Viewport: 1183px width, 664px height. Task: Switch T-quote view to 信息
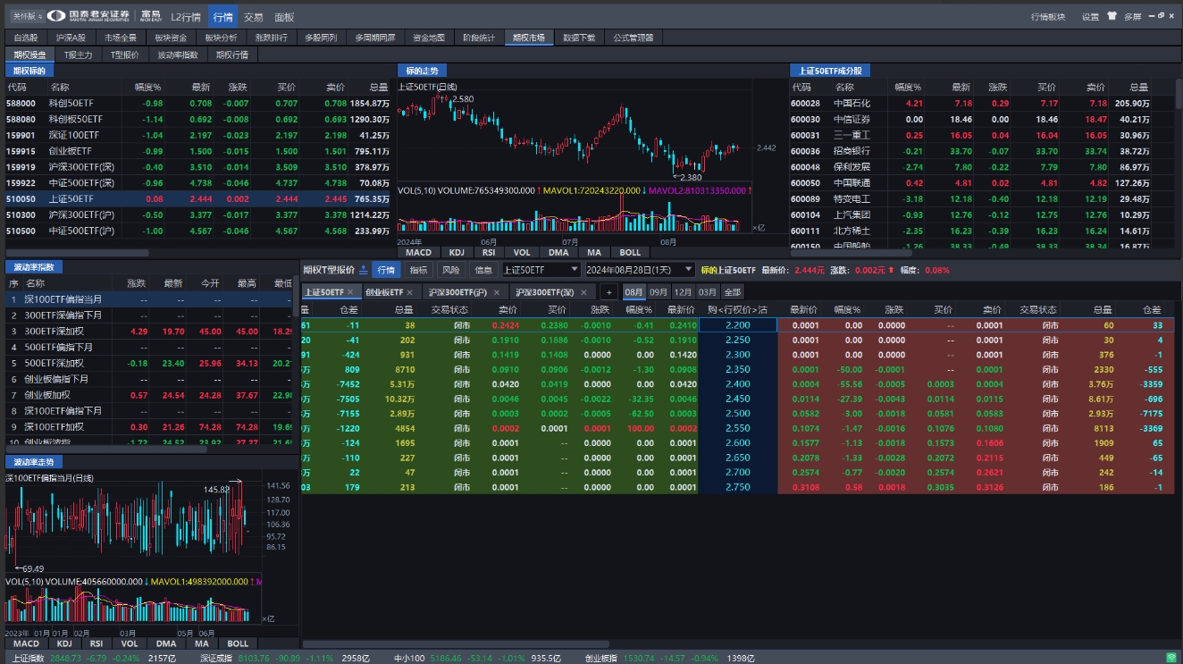pos(483,270)
